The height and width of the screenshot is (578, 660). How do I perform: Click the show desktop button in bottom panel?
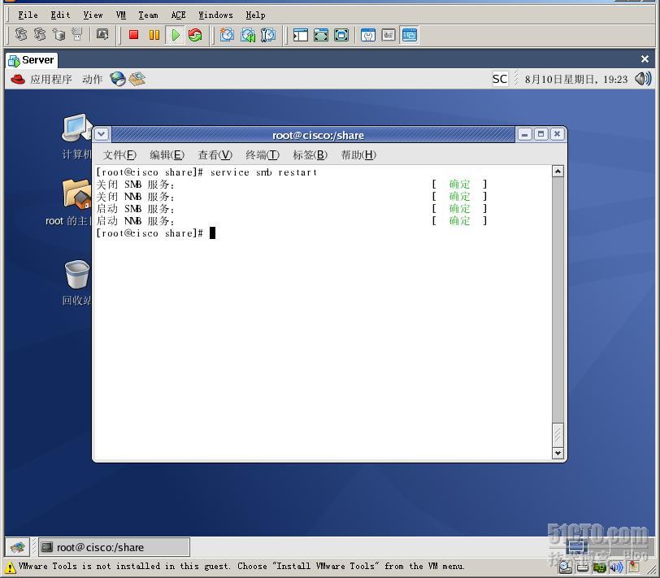coord(17,547)
